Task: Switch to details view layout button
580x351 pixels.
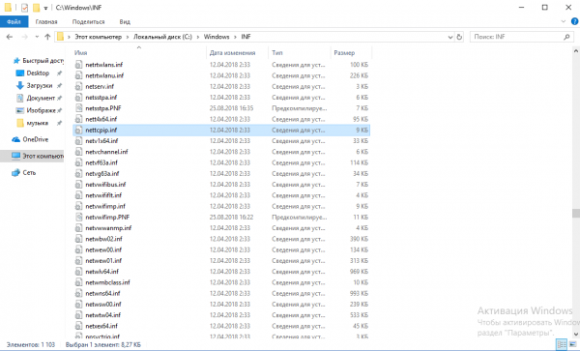Action: [x=562, y=344]
